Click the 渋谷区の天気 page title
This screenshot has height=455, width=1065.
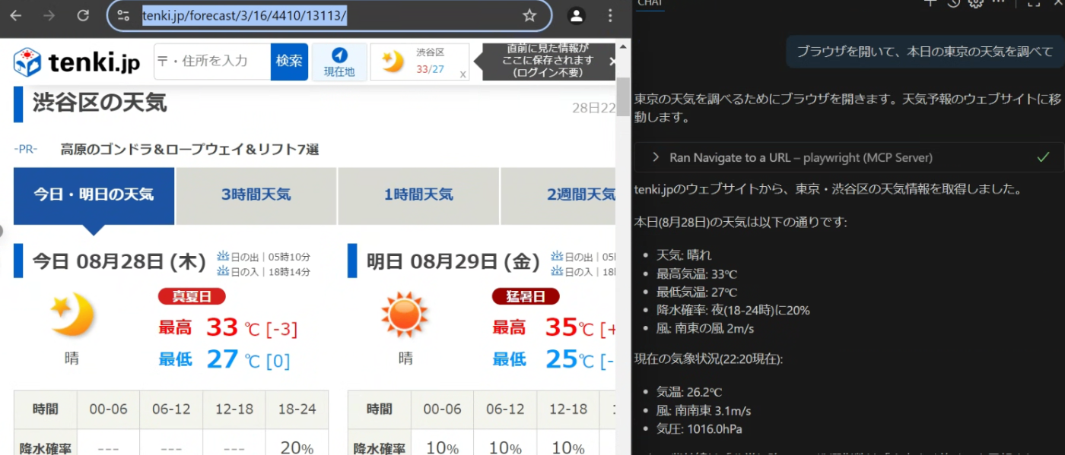tap(100, 103)
